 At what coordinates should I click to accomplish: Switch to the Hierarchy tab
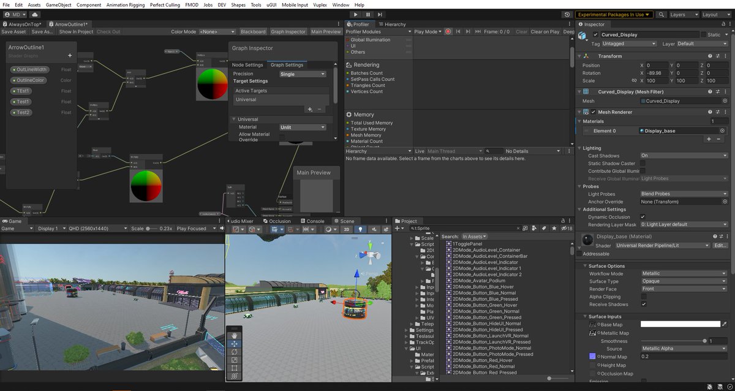click(x=392, y=25)
